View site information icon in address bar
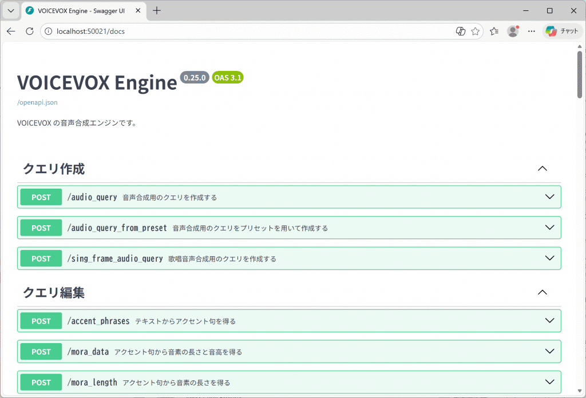 coord(48,31)
